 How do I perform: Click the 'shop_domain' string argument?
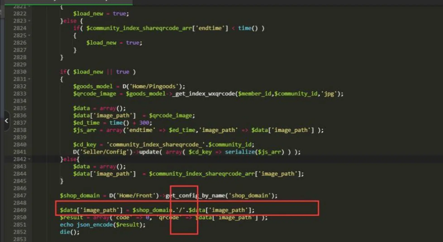[250, 196]
